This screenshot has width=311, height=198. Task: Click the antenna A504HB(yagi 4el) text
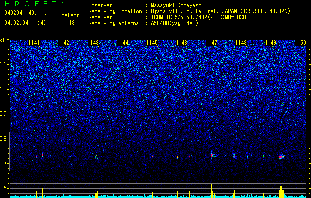pos(175,23)
